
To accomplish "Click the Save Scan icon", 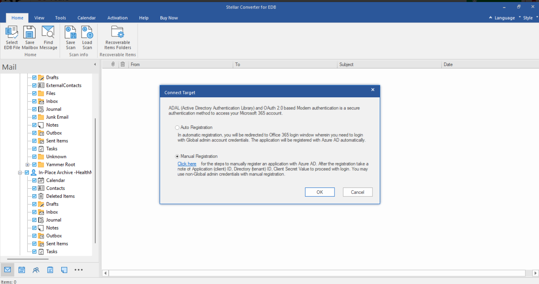I will click(70, 33).
